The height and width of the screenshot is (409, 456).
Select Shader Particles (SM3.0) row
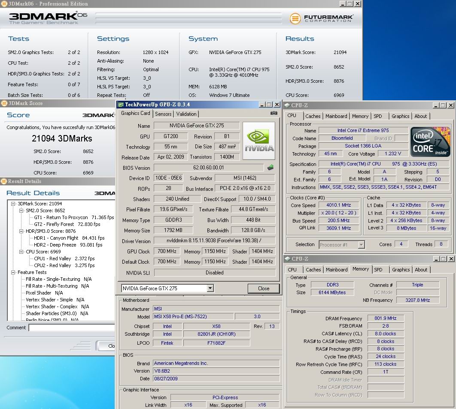tap(57, 314)
